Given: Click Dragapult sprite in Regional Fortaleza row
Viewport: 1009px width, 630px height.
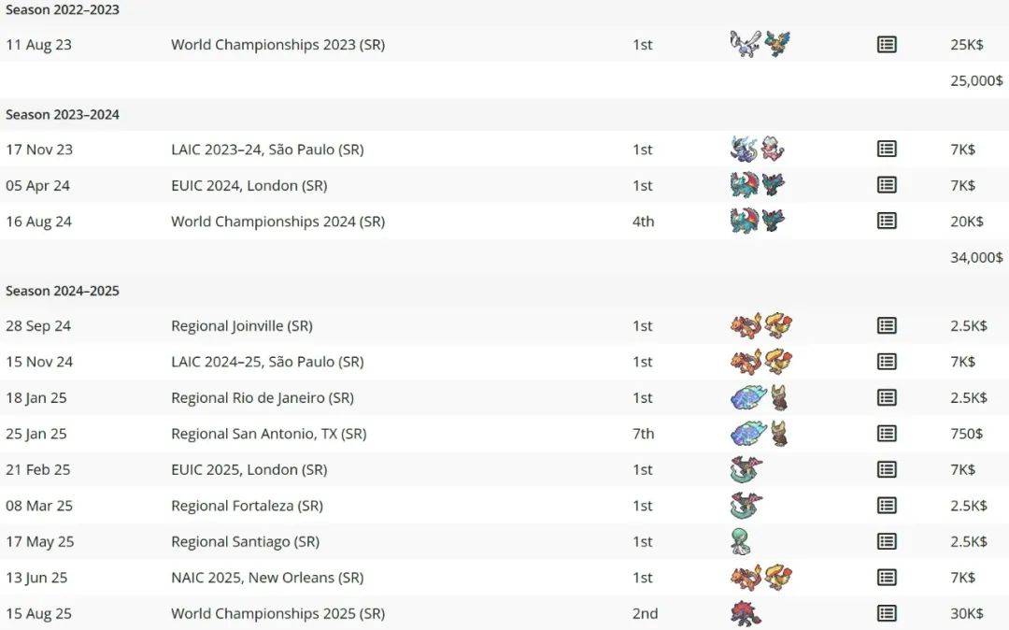Looking at the screenshot, I should point(746,505).
